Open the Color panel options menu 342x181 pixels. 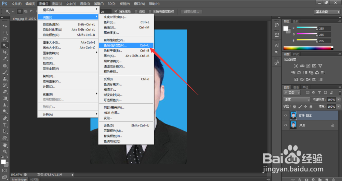pos(339,21)
